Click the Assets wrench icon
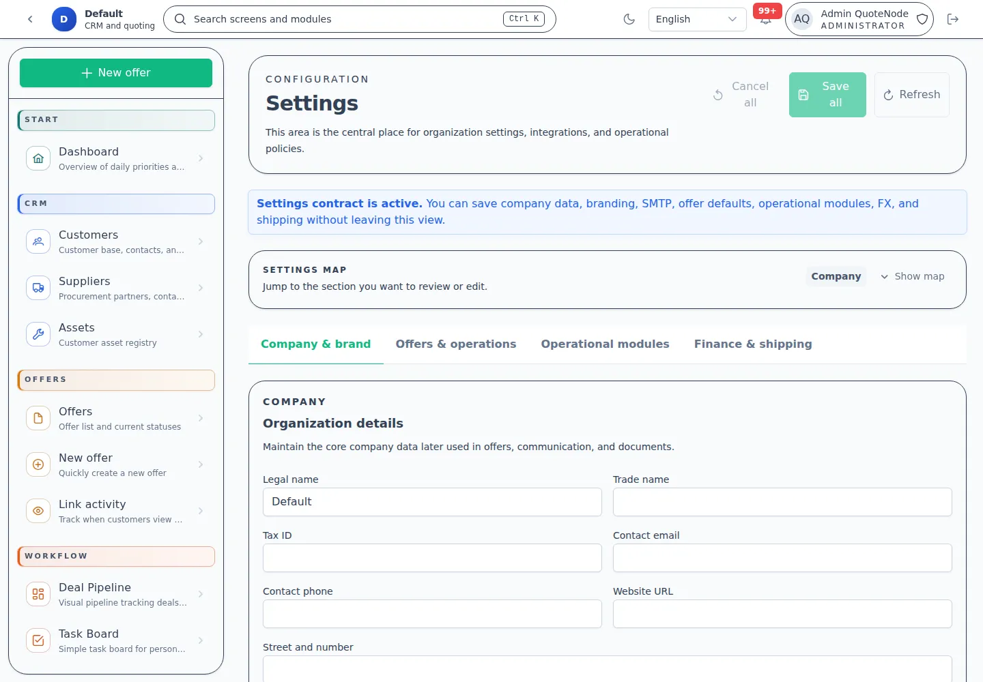The image size is (983, 682). tap(38, 334)
